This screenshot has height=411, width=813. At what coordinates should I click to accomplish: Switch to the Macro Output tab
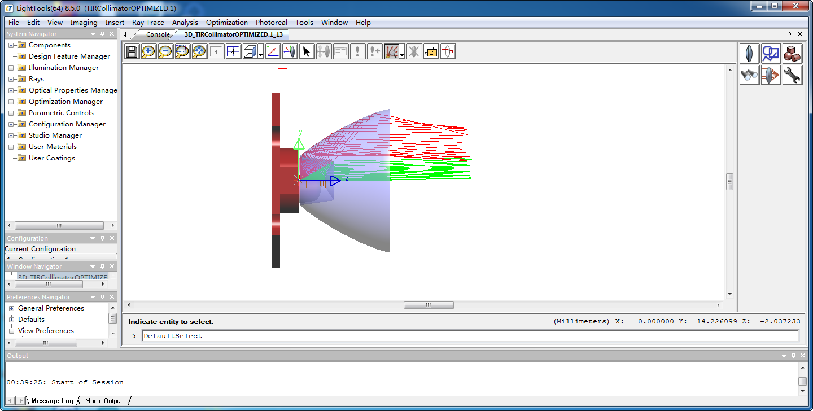(x=103, y=401)
